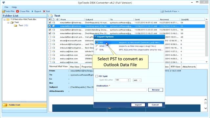Click the email list scrollbar up arrow

point(206,20)
